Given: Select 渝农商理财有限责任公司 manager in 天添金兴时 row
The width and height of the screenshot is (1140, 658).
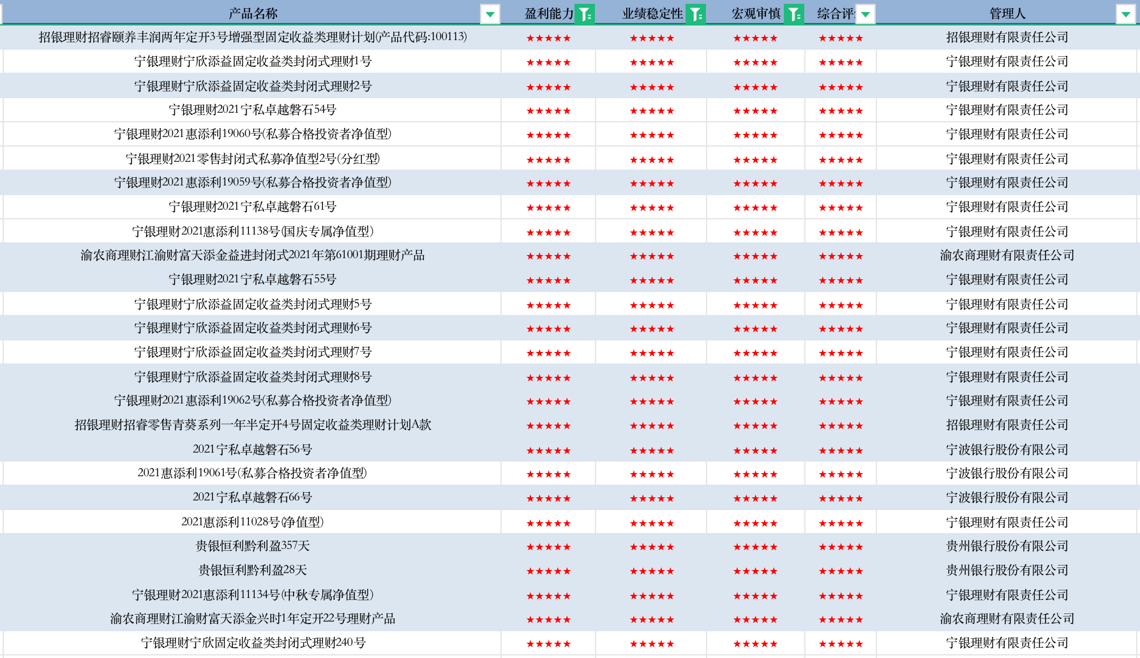Looking at the screenshot, I should (x=1007, y=618).
